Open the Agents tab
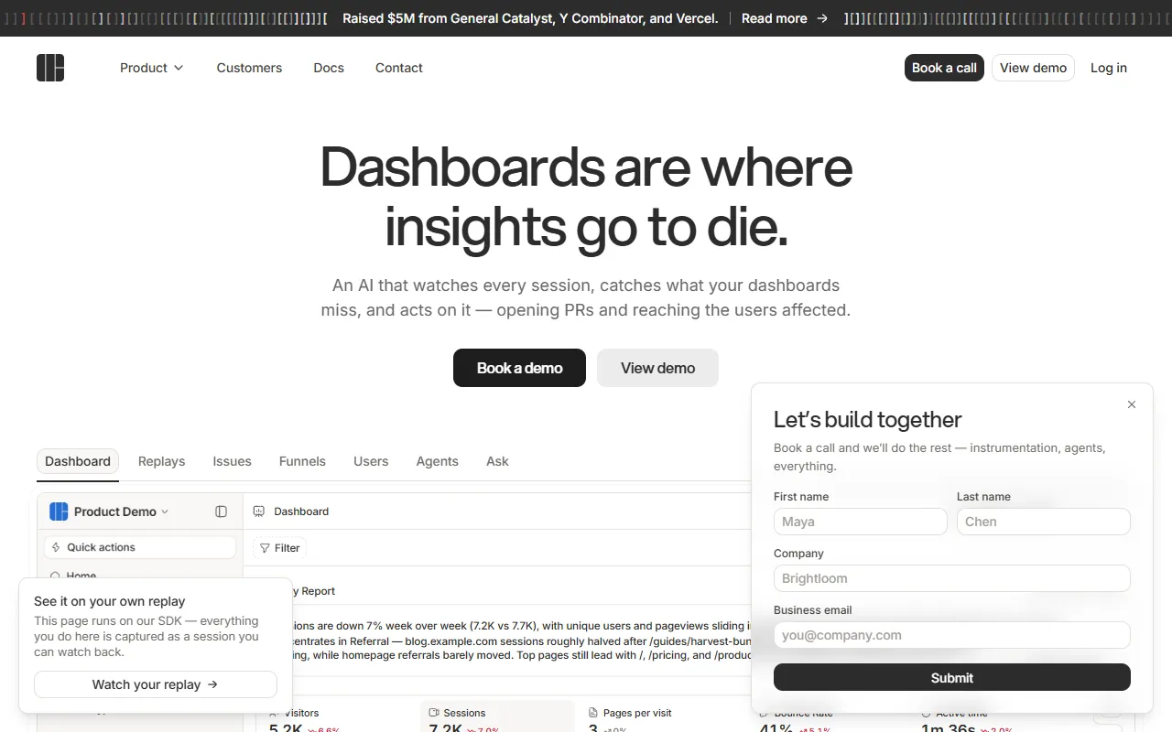1172x732 pixels. click(438, 461)
